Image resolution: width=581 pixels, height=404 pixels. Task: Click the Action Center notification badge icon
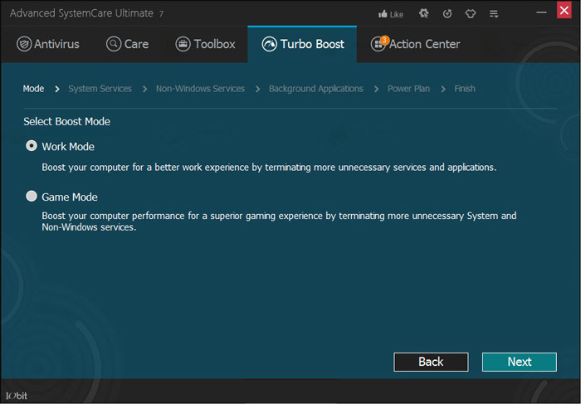click(384, 40)
